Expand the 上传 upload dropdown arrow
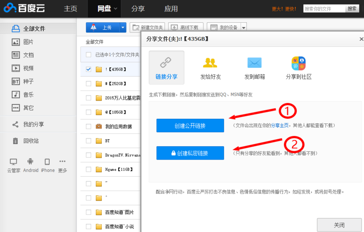364x232 pixels. click(x=123, y=27)
